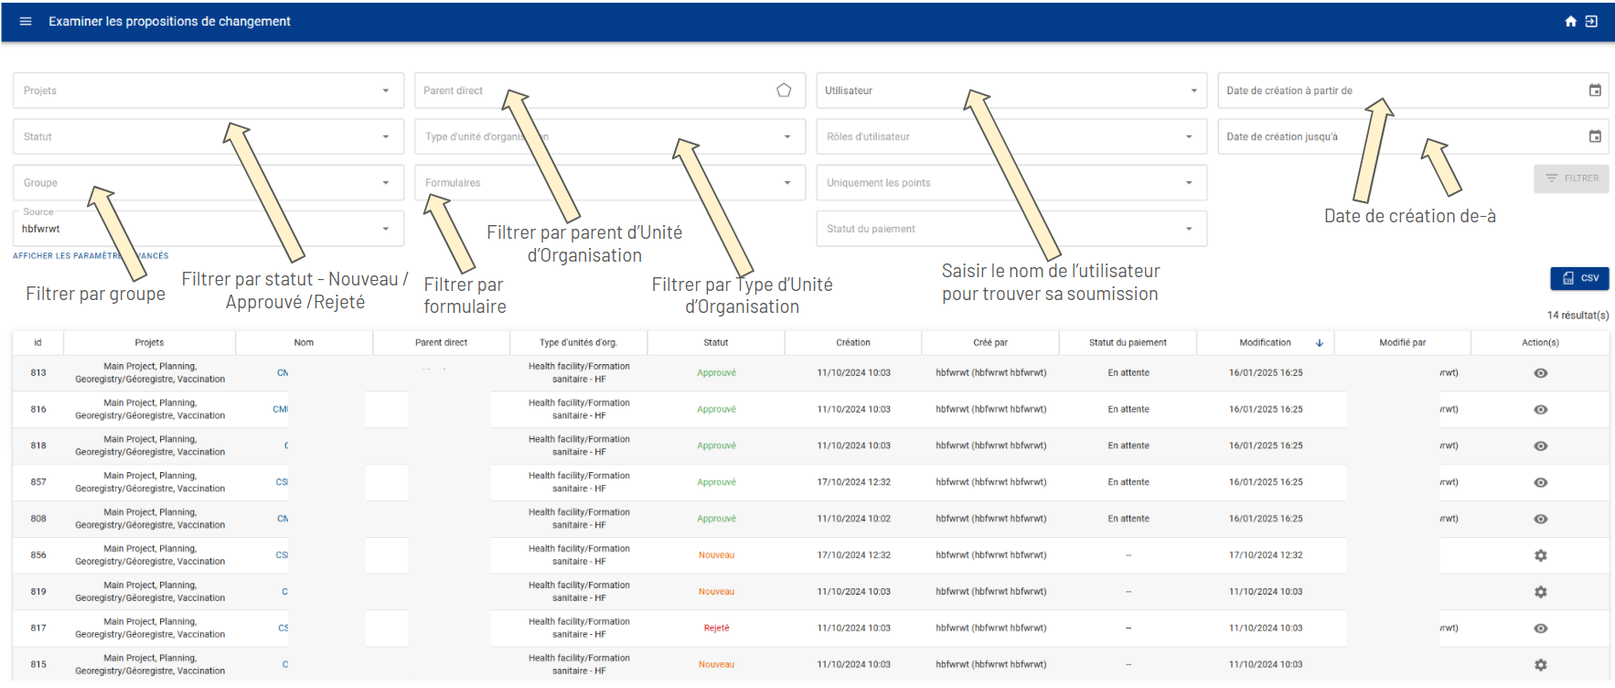Apply filters with the FILTRER button
This screenshot has height=688, width=1615.
click(1571, 178)
